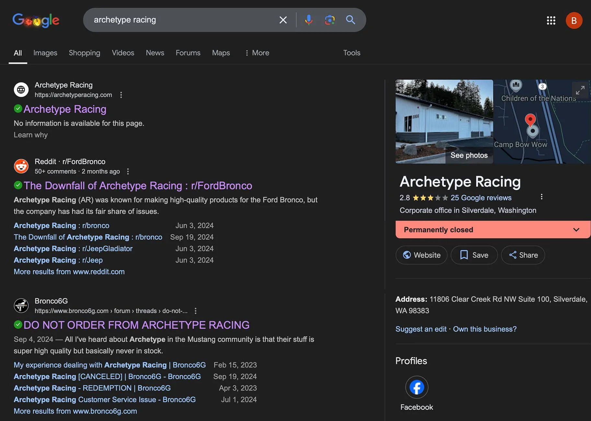Click the globe favicon of Archetype Racing
The height and width of the screenshot is (421, 591).
(x=21, y=89)
